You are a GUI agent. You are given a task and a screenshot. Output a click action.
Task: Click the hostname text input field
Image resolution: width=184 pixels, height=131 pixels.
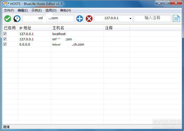(48, 18)
